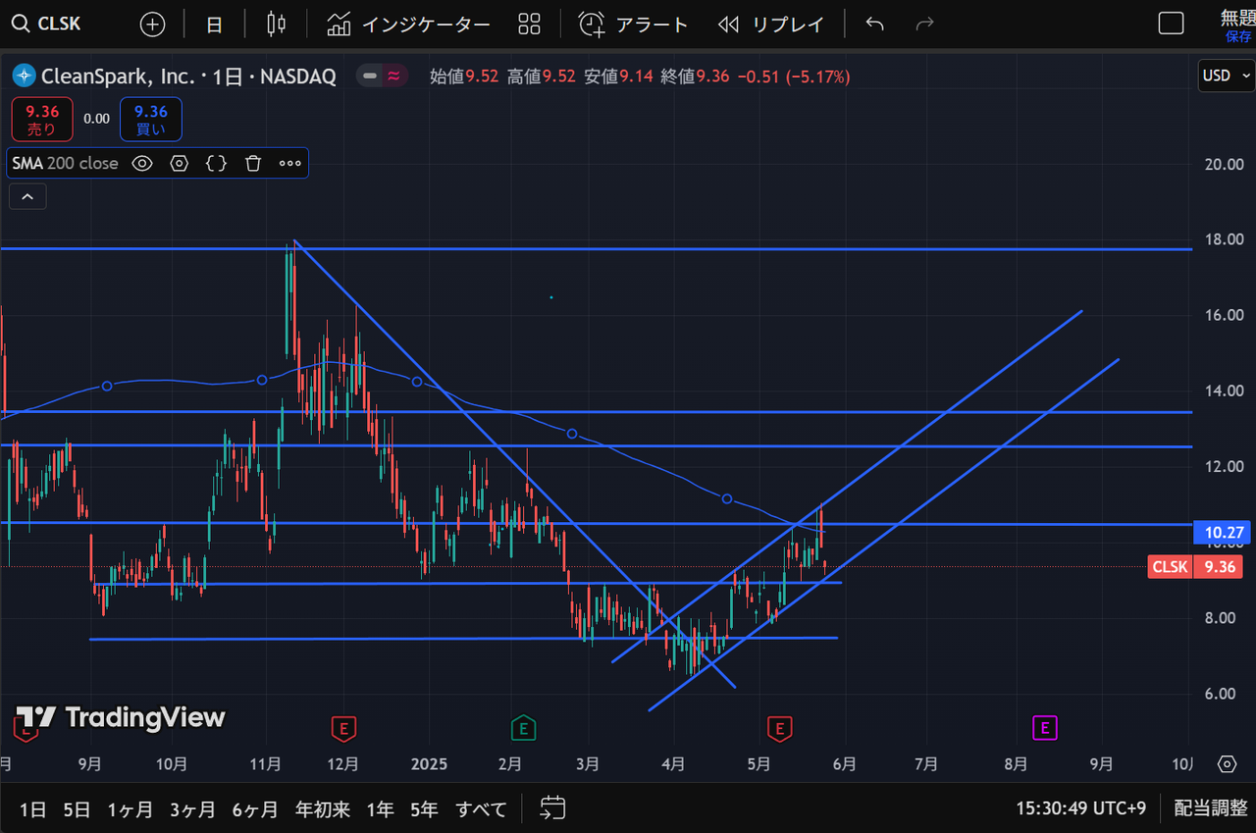Start bar replay with リプレイ button
This screenshot has width=1256, height=833.
770,25
